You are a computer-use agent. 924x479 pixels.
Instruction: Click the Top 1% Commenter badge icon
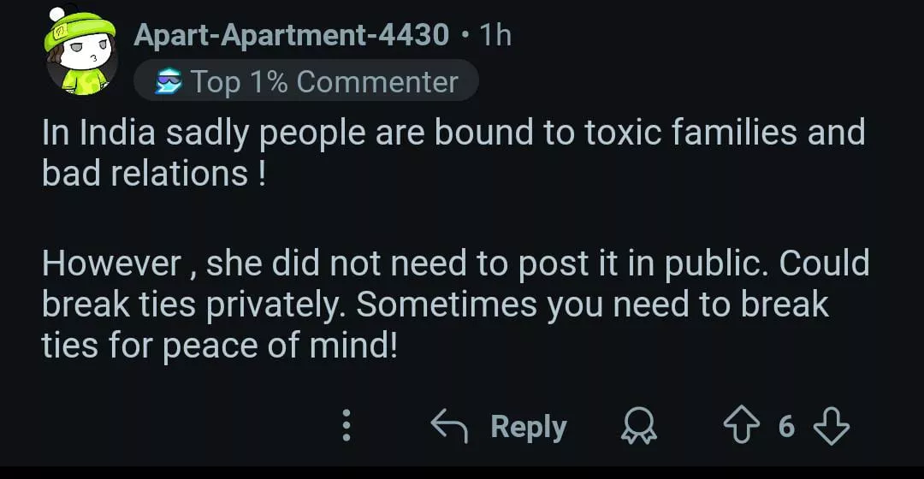point(168,82)
